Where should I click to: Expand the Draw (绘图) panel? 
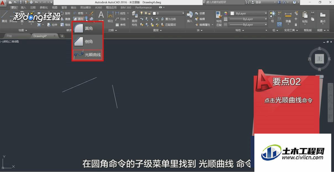pos(23,30)
